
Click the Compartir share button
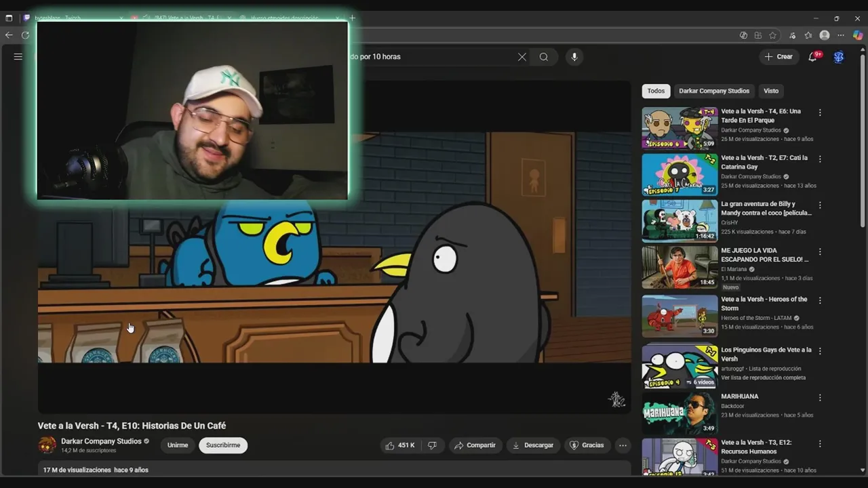click(475, 445)
